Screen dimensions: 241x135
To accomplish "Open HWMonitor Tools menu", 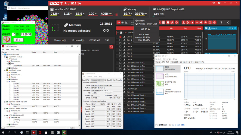I will coord(13,50).
